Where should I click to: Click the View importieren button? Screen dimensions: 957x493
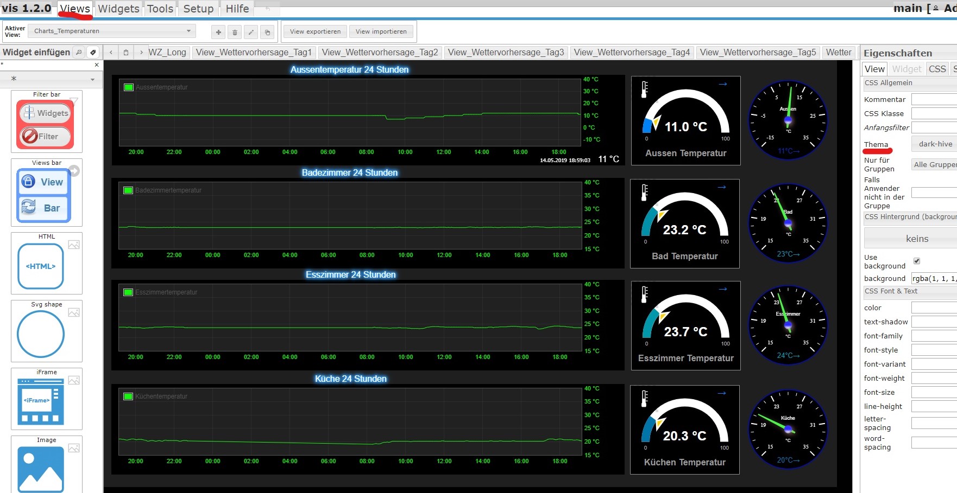pos(381,31)
